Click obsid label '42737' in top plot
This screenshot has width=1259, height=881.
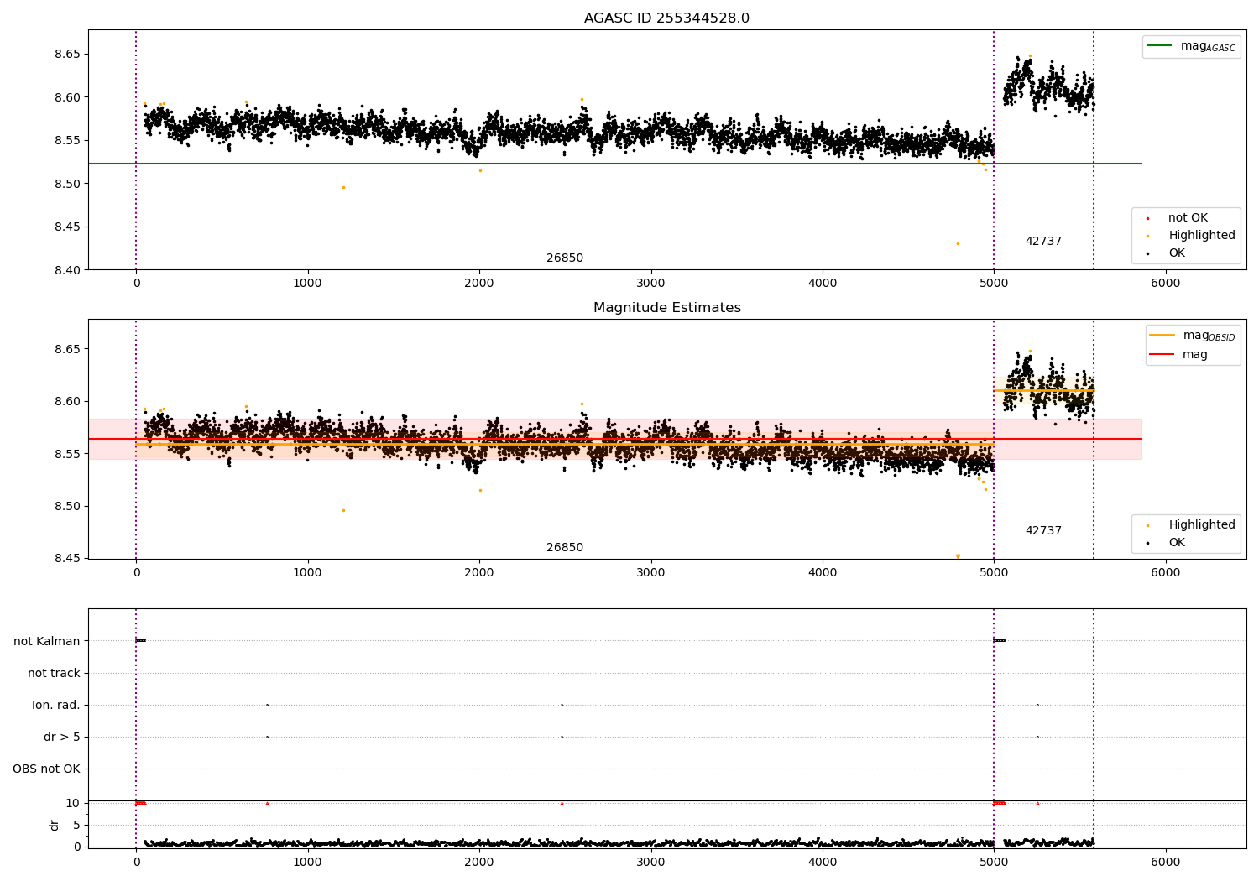[1043, 242]
